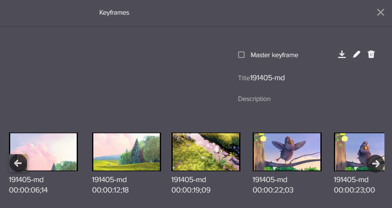Delete keyframe using the trash icon

(x=371, y=54)
